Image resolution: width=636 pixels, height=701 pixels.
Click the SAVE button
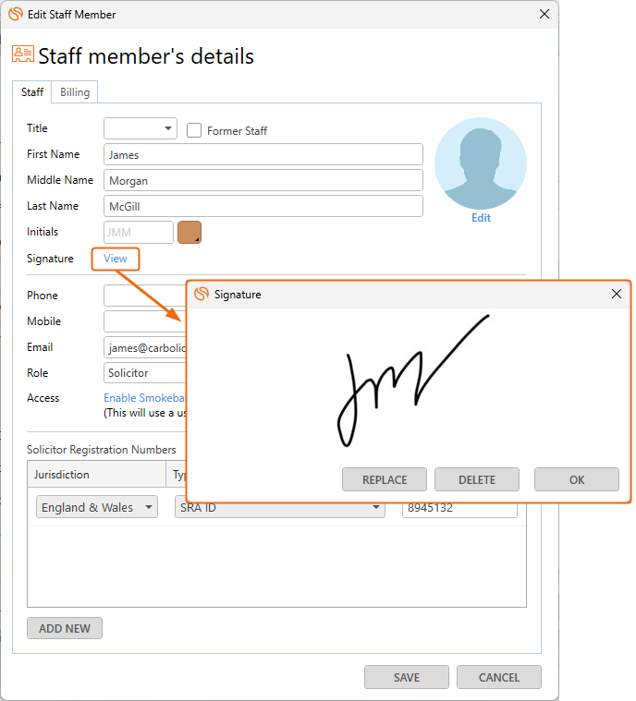click(407, 677)
